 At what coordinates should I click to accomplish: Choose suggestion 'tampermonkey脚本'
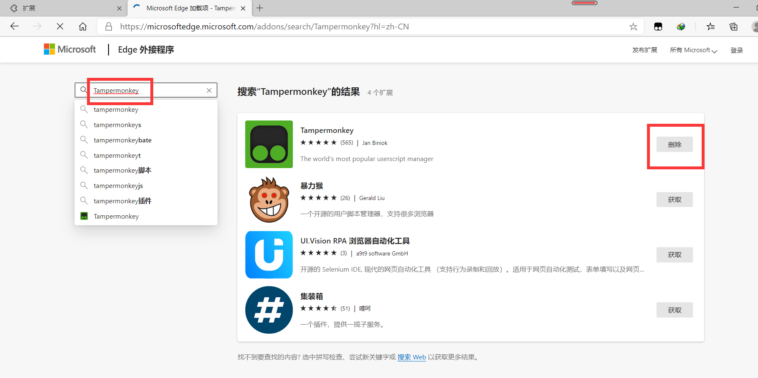pyautogui.click(x=146, y=170)
